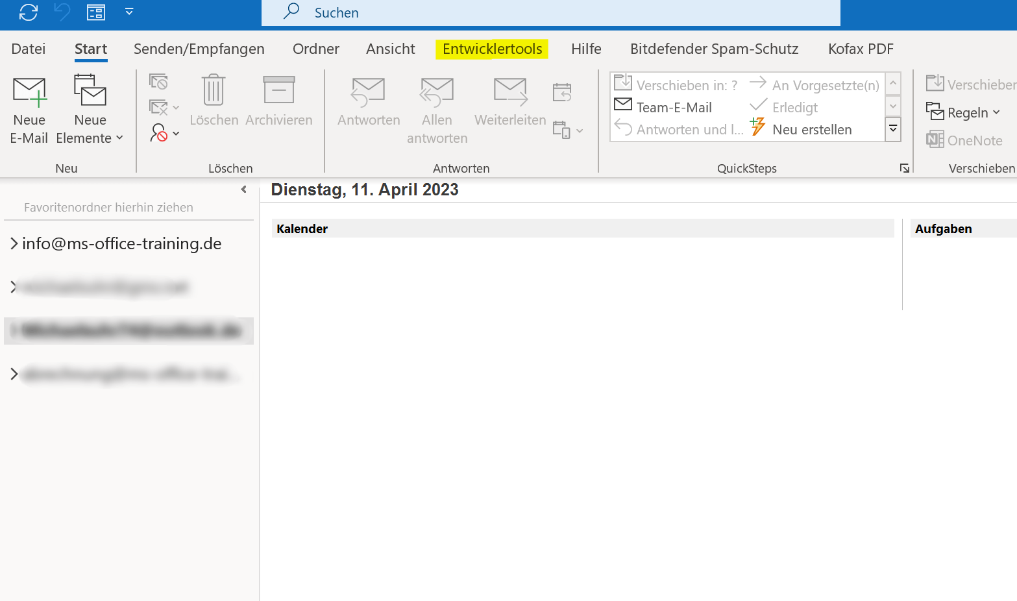Open the Regeln dropdown
The height and width of the screenshot is (601, 1017).
pyautogui.click(x=963, y=112)
